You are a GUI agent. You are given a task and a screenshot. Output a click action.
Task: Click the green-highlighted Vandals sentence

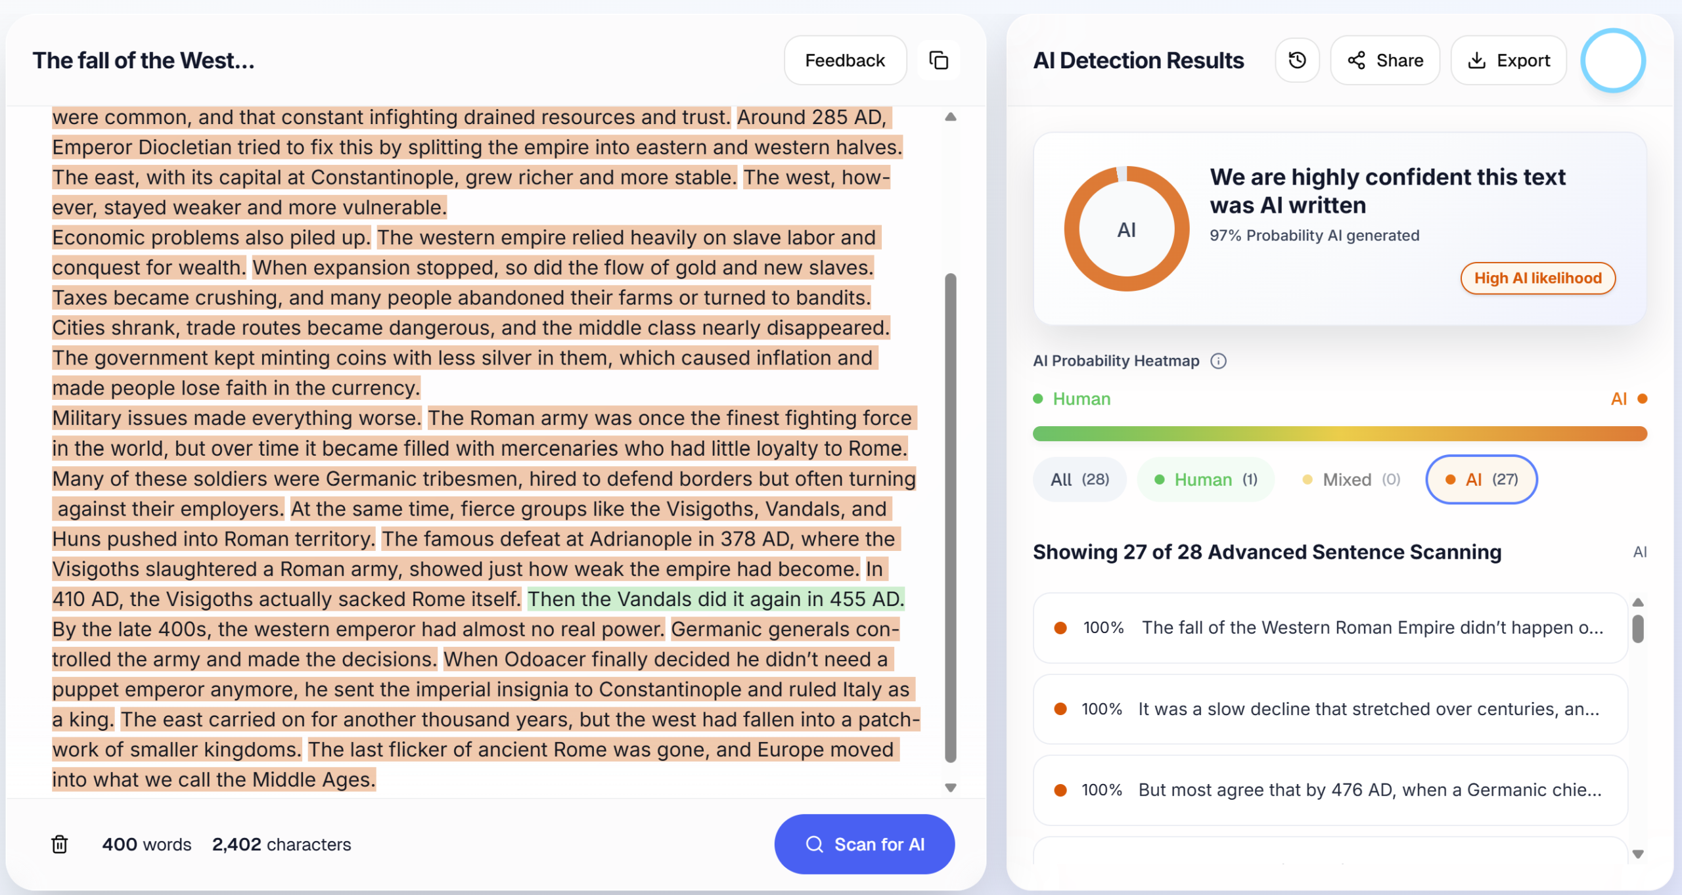coord(716,599)
